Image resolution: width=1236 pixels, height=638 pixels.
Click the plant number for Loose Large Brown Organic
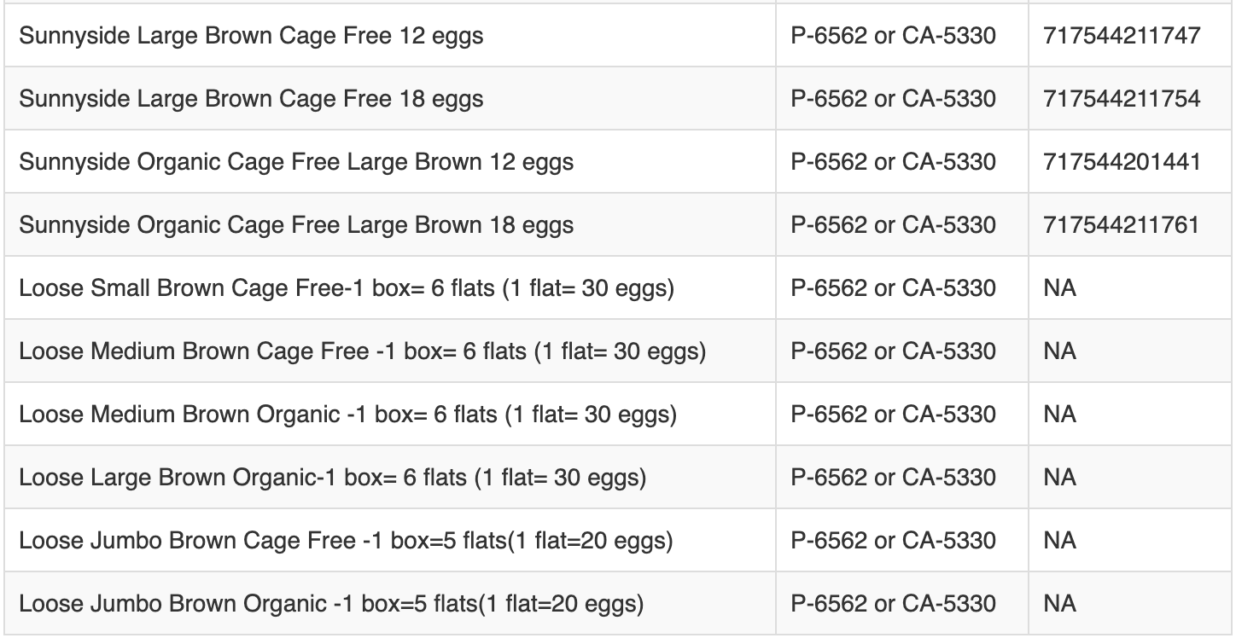click(x=893, y=478)
